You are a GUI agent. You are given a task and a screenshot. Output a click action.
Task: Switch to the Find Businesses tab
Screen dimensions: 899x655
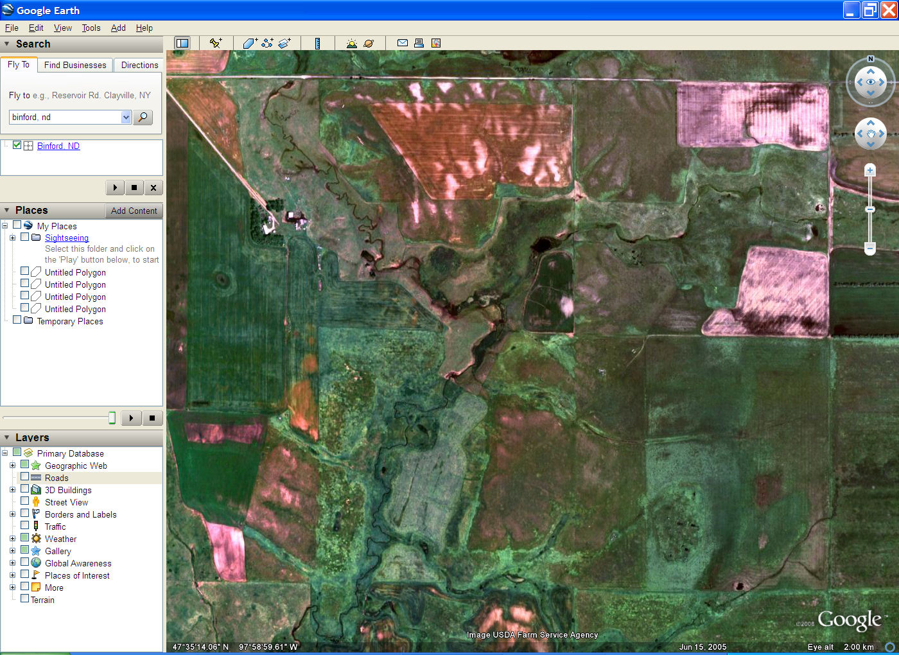click(x=75, y=65)
